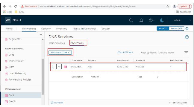Switch to MANAGER mode

tap(176, 29)
